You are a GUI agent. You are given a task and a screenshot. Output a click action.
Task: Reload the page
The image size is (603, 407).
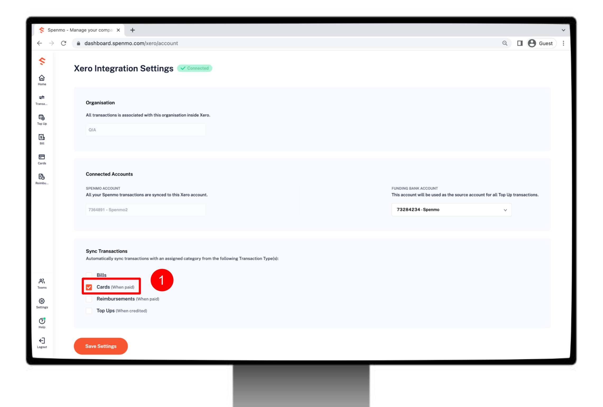coord(64,43)
